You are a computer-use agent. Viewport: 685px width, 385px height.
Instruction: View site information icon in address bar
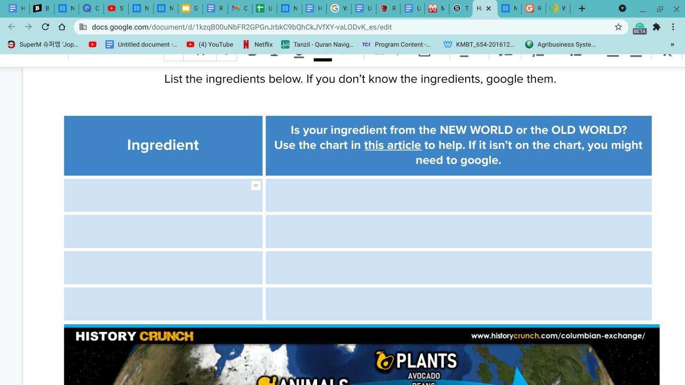83,27
